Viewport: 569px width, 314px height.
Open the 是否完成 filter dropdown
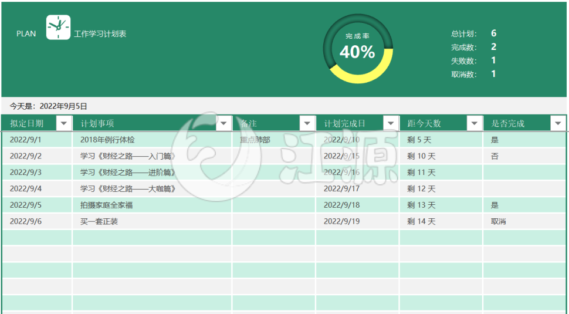557,123
